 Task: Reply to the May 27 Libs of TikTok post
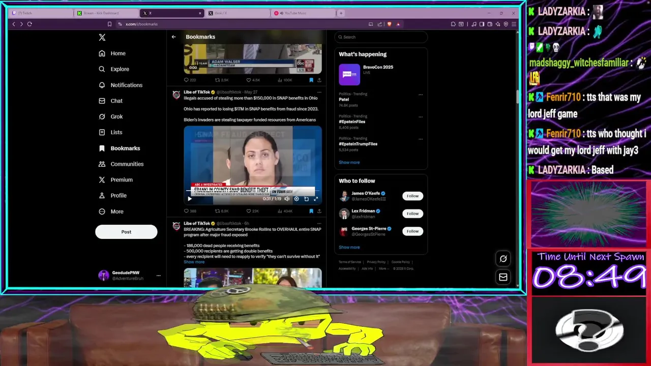click(190, 211)
